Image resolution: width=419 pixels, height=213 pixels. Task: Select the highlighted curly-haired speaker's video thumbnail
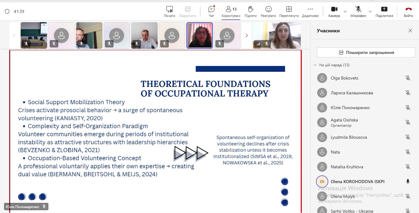pyautogui.click(x=200, y=35)
